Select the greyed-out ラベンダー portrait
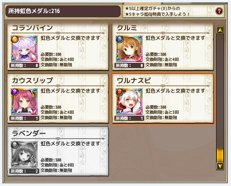 (x=24, y=154)
